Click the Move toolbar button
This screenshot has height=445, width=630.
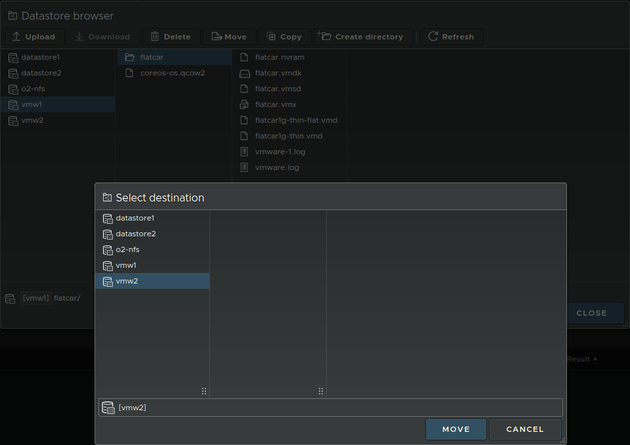pyautogui.click(x=229, y=37)
